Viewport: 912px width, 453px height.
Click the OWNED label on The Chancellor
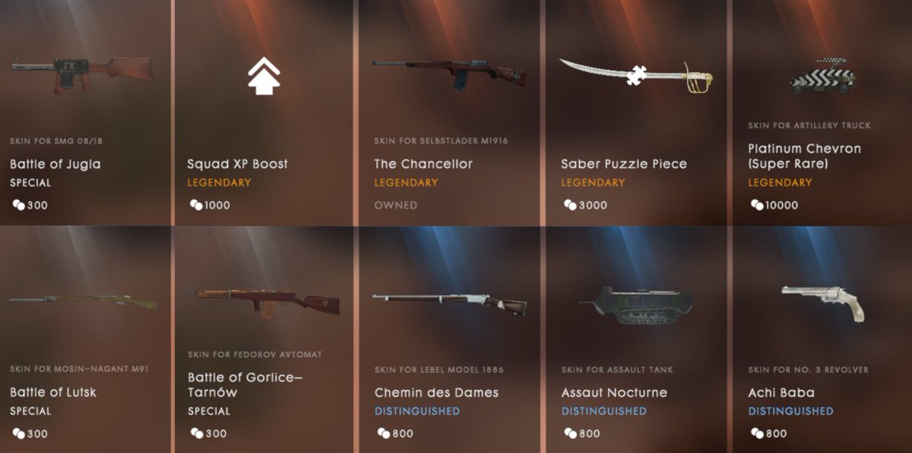point(395,205)
